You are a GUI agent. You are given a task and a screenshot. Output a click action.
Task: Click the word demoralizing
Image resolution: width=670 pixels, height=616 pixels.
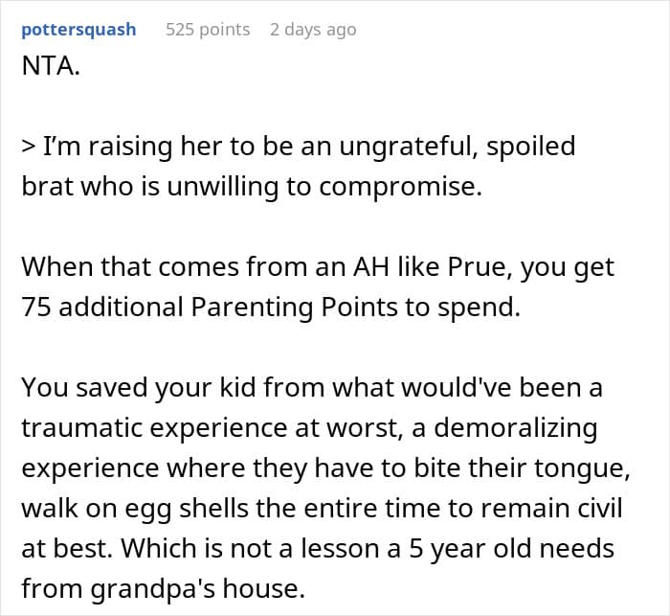tap(516, 428)
